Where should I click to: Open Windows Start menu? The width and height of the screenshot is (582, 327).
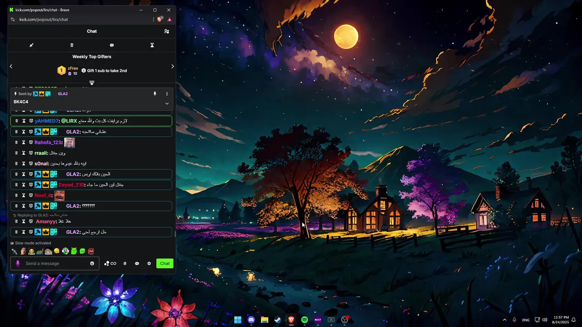coord(238,320)
